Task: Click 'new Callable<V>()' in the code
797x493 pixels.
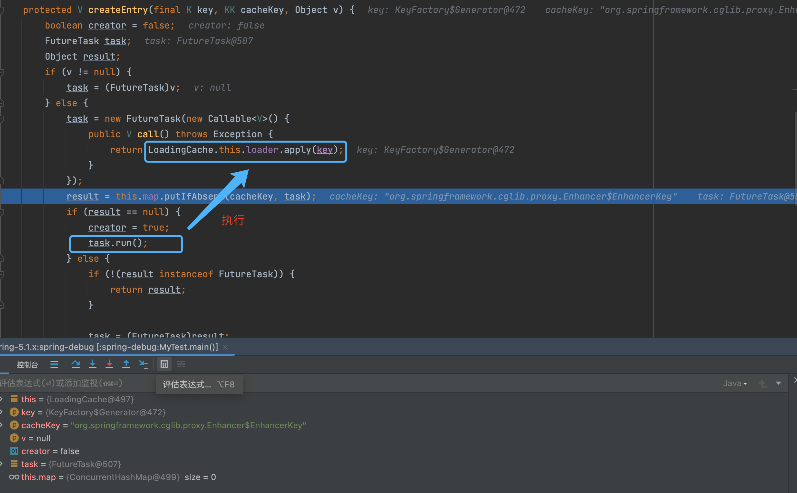Action: tap(232, 119)
